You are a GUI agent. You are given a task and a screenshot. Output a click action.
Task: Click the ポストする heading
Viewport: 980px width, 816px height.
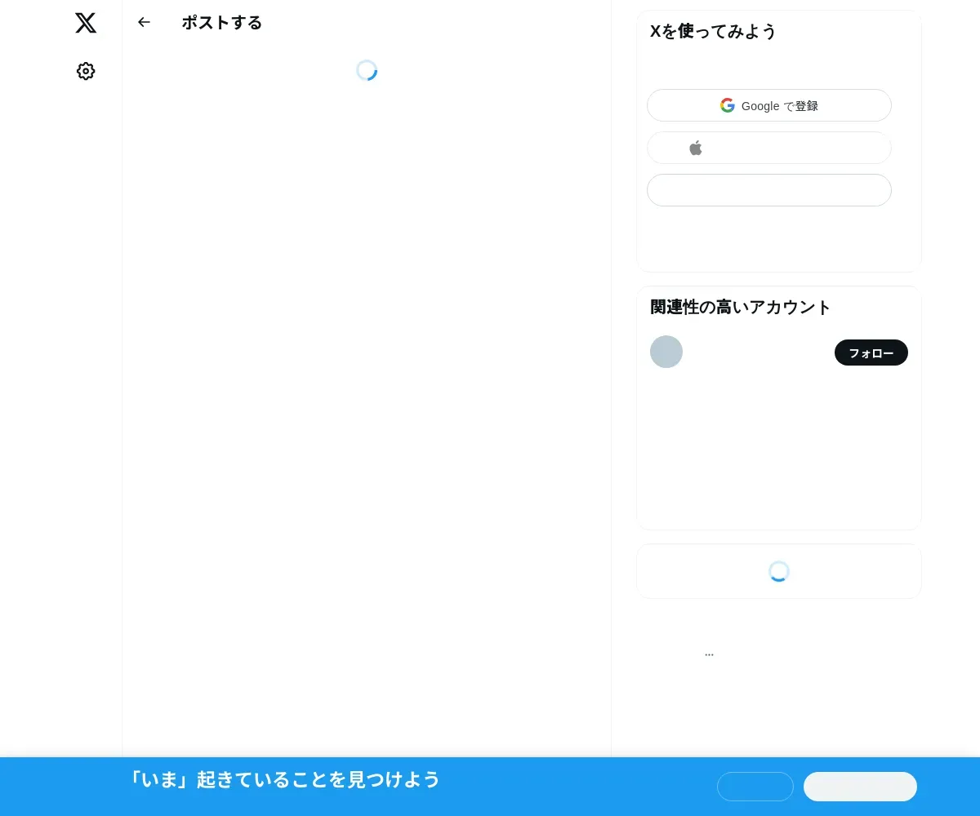222,23
